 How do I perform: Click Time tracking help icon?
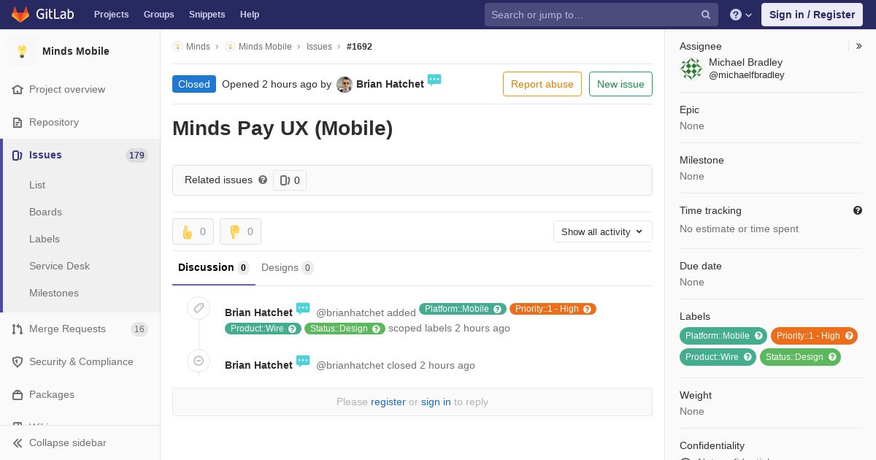point(858,210)
